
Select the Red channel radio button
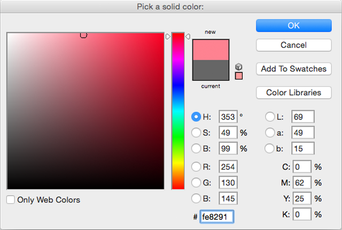point(196,167)
